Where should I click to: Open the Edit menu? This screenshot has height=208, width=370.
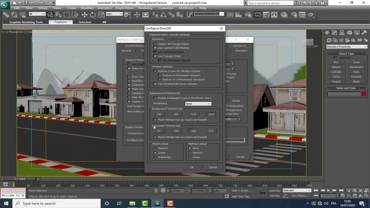pos(17,8)
